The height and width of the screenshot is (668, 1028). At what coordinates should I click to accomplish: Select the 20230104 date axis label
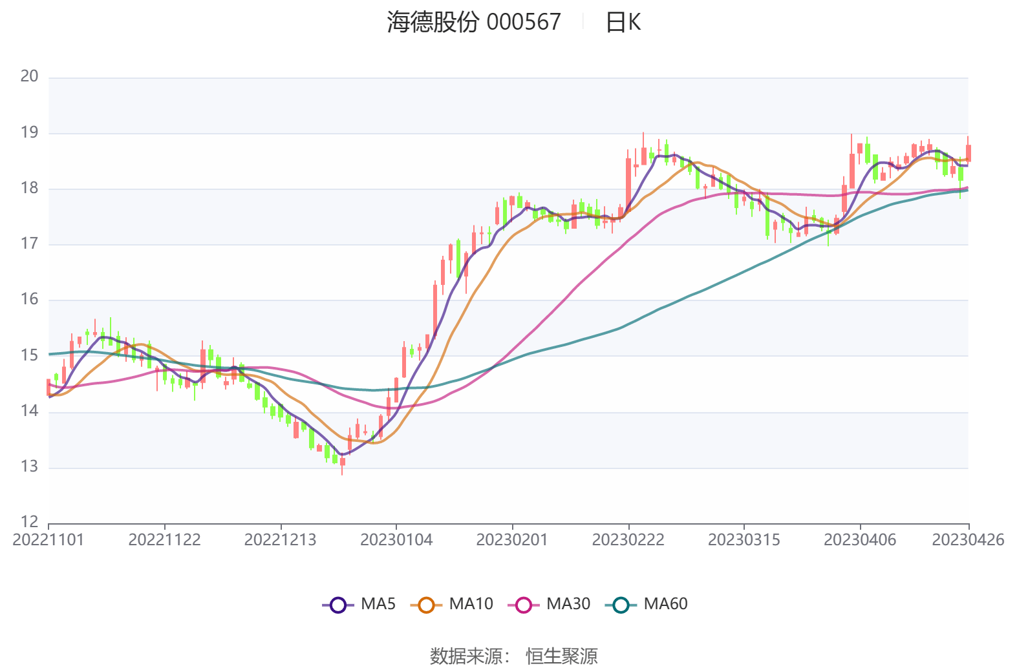click(x=396, y=540)
